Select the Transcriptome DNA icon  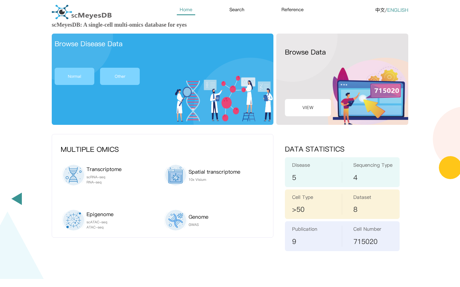pos(73,175)
